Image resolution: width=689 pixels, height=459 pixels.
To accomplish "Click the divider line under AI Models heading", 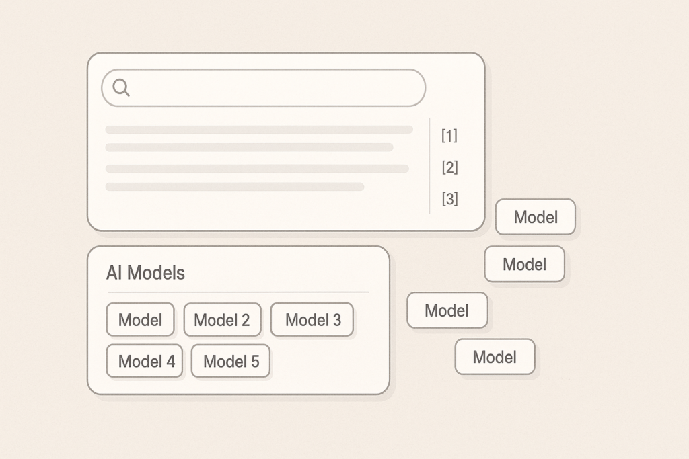I will click(x=239, y=292).
